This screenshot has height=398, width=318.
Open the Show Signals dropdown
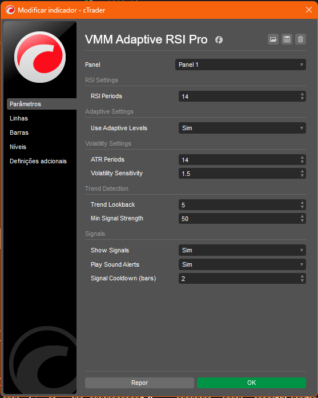[x=242, y=250]
